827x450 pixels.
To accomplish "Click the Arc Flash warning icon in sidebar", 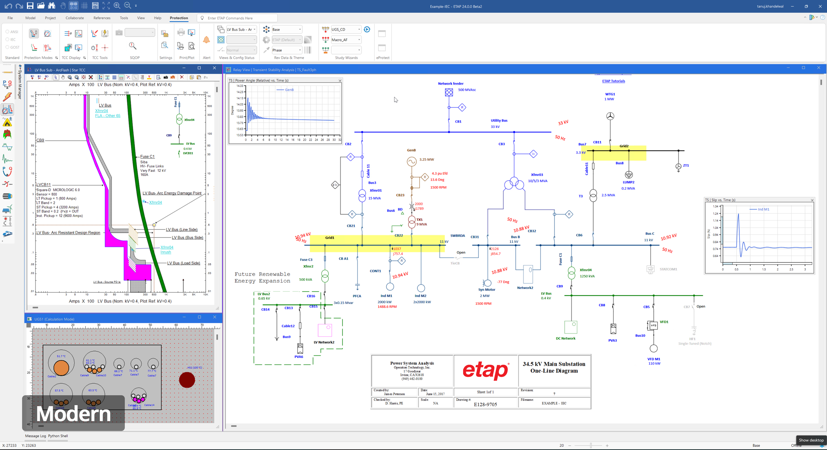I will tap(7, 123).
